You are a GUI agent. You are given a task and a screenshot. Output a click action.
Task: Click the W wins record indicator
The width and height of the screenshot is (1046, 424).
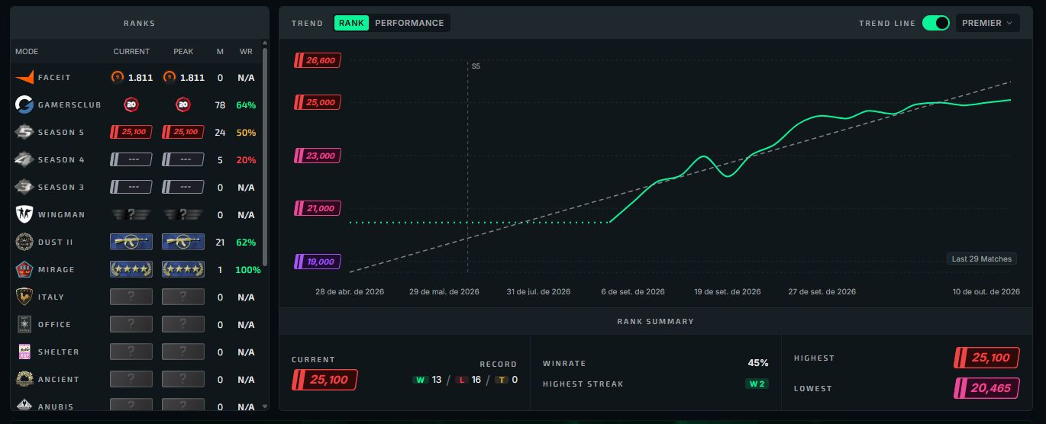(x=420, y=380)
